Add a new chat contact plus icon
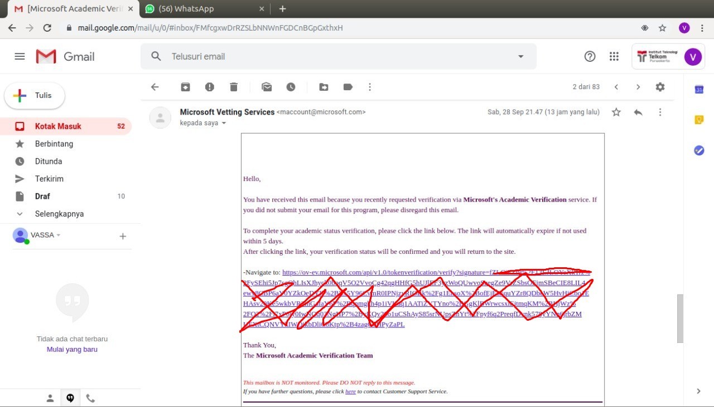This screenshot has height=407, width=714. point(123,236)
